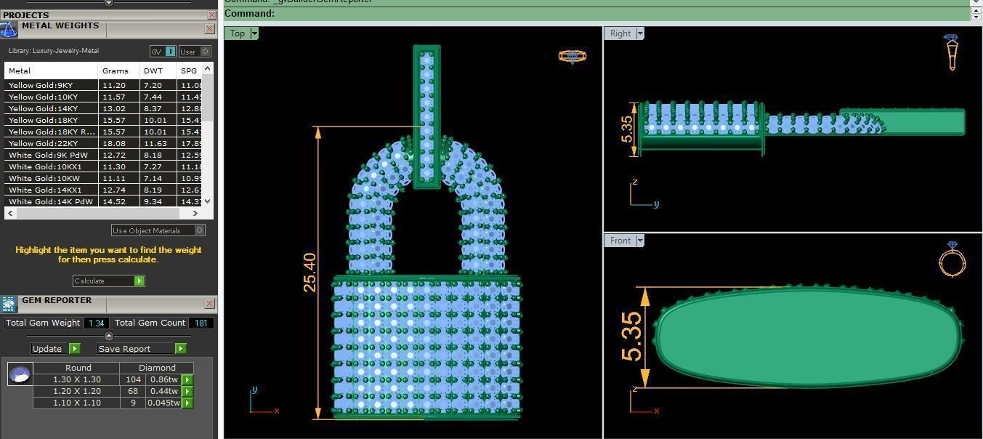Click the Projects panel header
Screen dimensions: 983x439
coord(103,15)
